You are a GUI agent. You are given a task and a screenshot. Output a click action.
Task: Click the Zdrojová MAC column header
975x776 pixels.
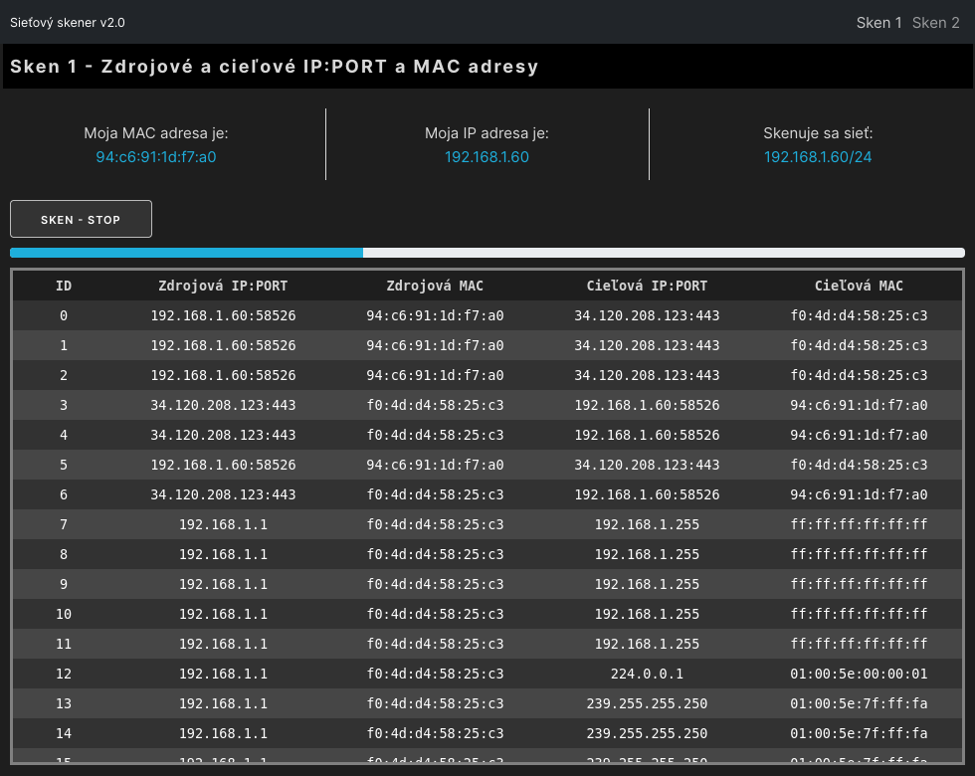[x=435, y=286]
